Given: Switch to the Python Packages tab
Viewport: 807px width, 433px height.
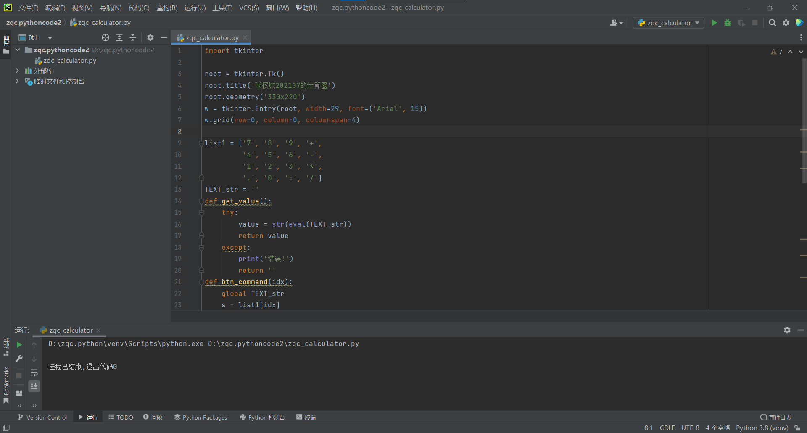Looking at the screenshot, I should [x=200, y=417].
